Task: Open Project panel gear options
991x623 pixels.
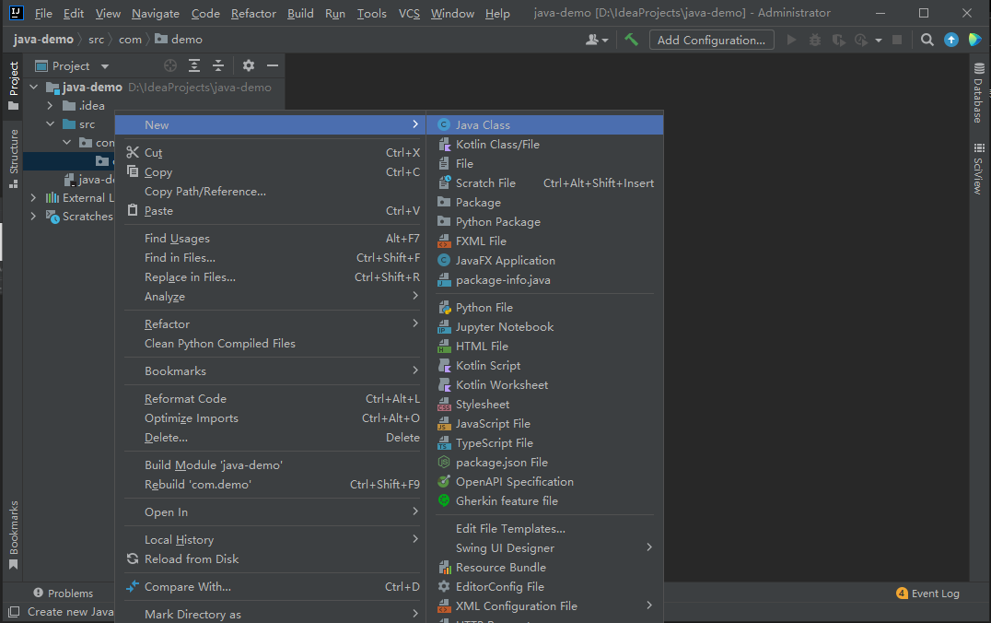Action: 249,65
